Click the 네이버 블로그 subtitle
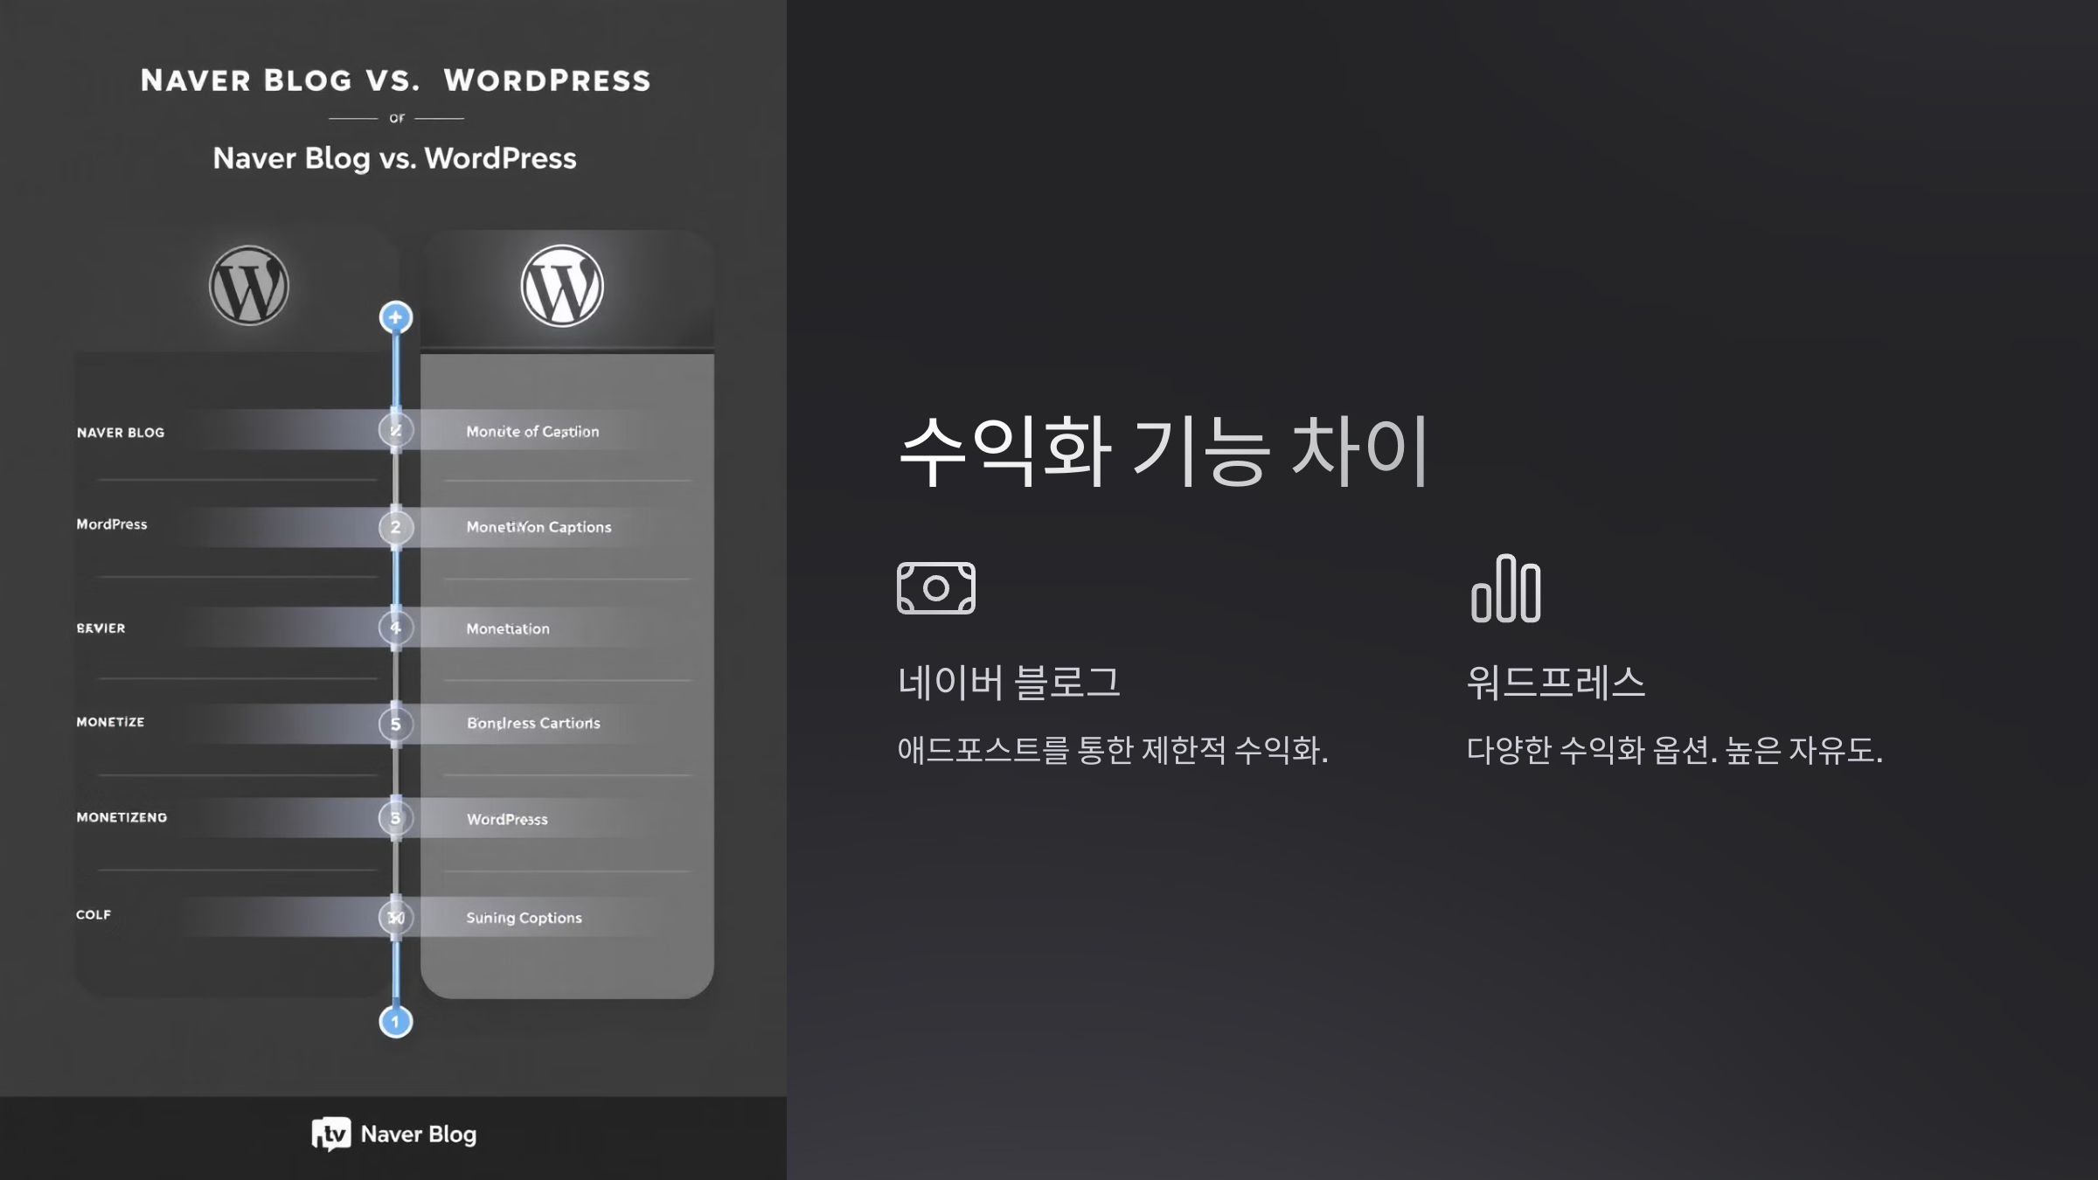The image size is (2098, 1180). pyautogui.click(x=1009, y=682)
